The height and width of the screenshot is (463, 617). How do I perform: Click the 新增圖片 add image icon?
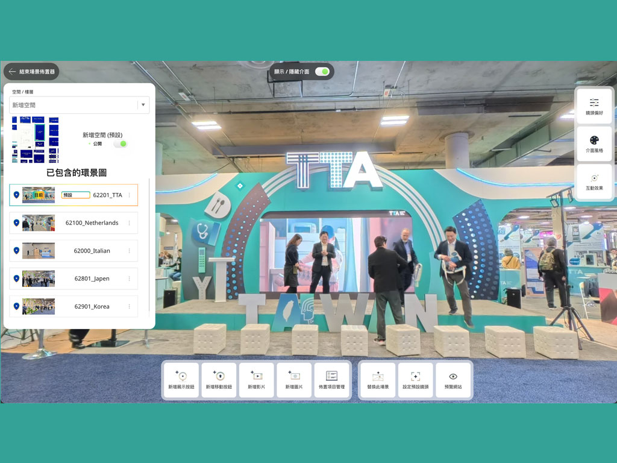coord(294,376)
